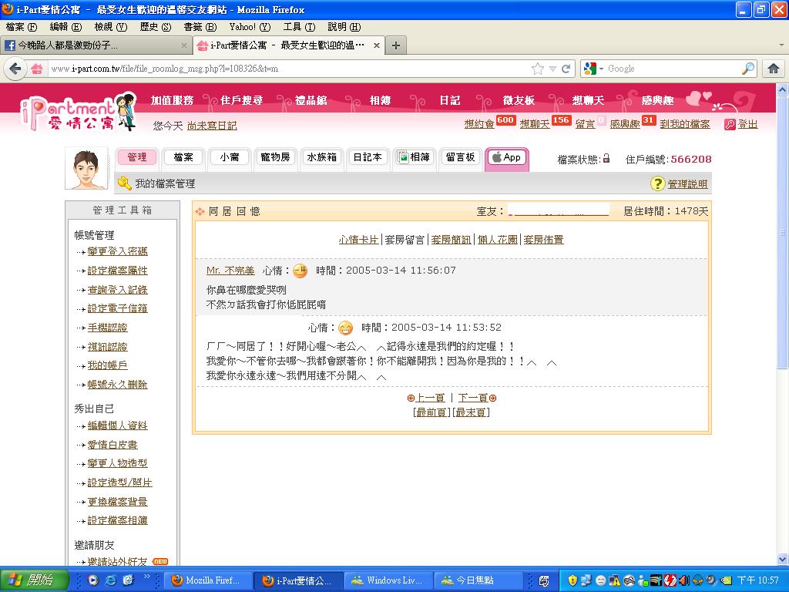This screenshot has height=592, width=789.
Task: Click the user avatar thumbnail
Action: [86, 168]
